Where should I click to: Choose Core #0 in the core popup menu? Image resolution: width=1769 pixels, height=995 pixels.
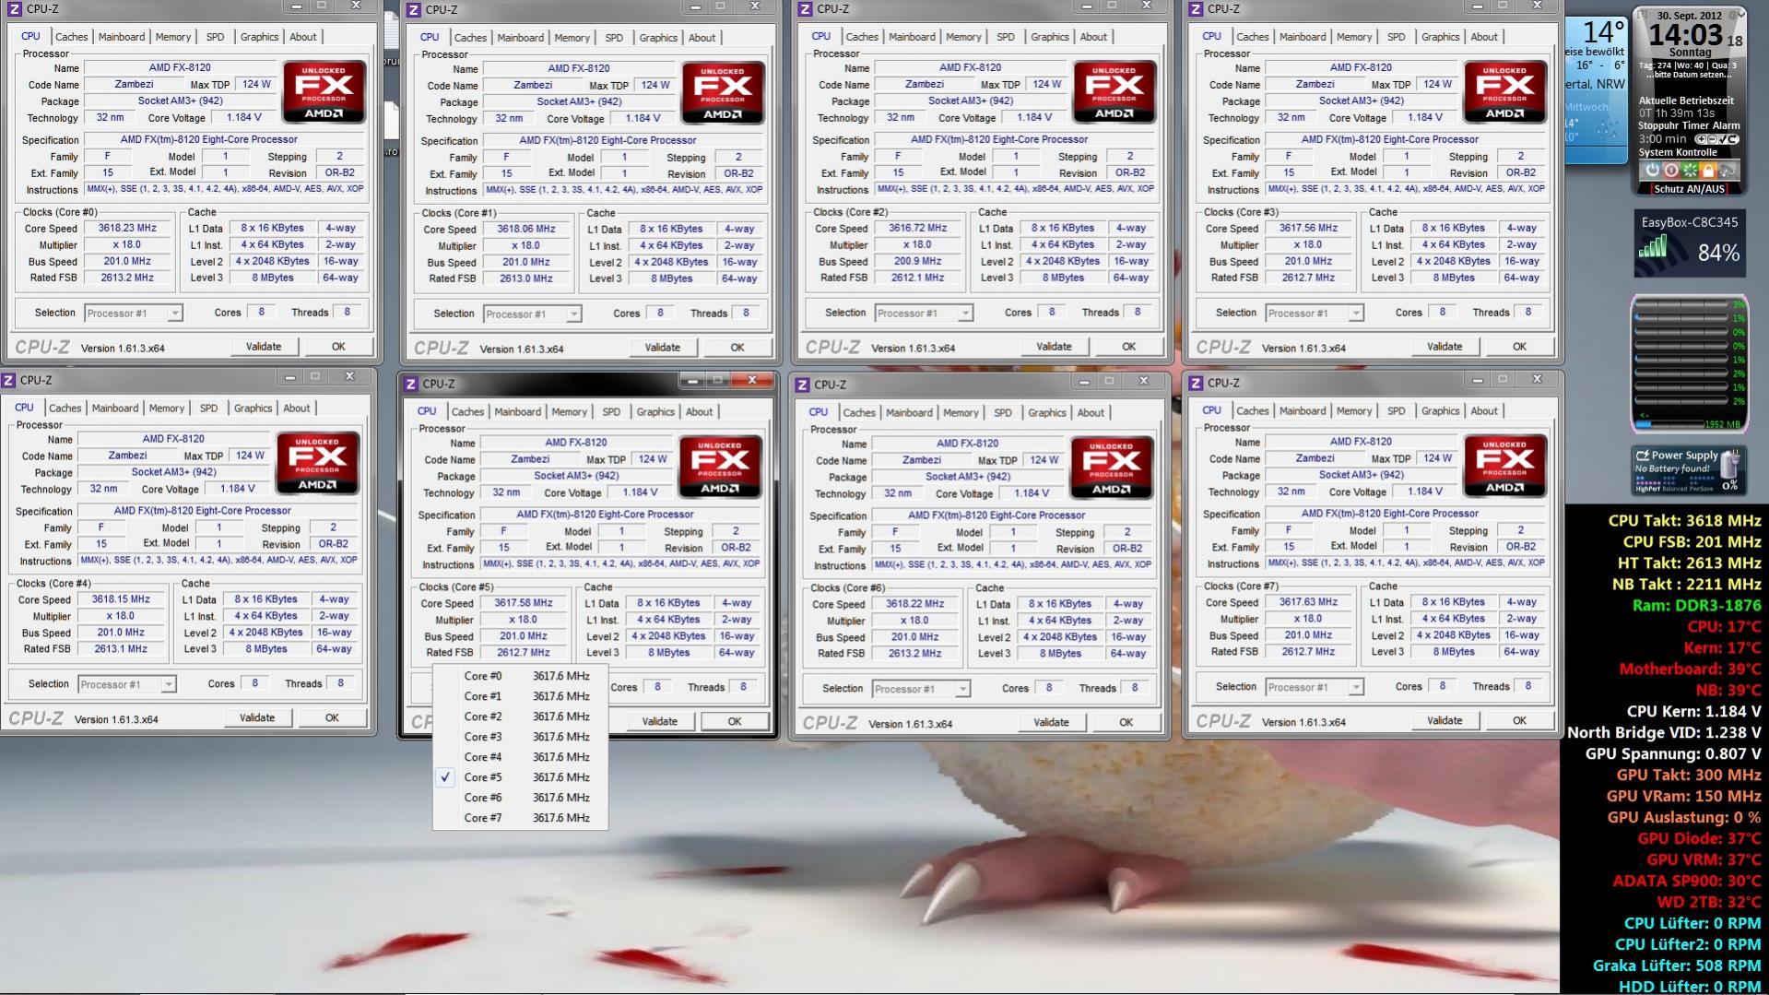[520, 676]
